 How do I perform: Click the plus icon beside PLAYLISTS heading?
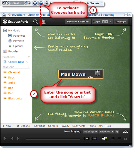(29, 57)
